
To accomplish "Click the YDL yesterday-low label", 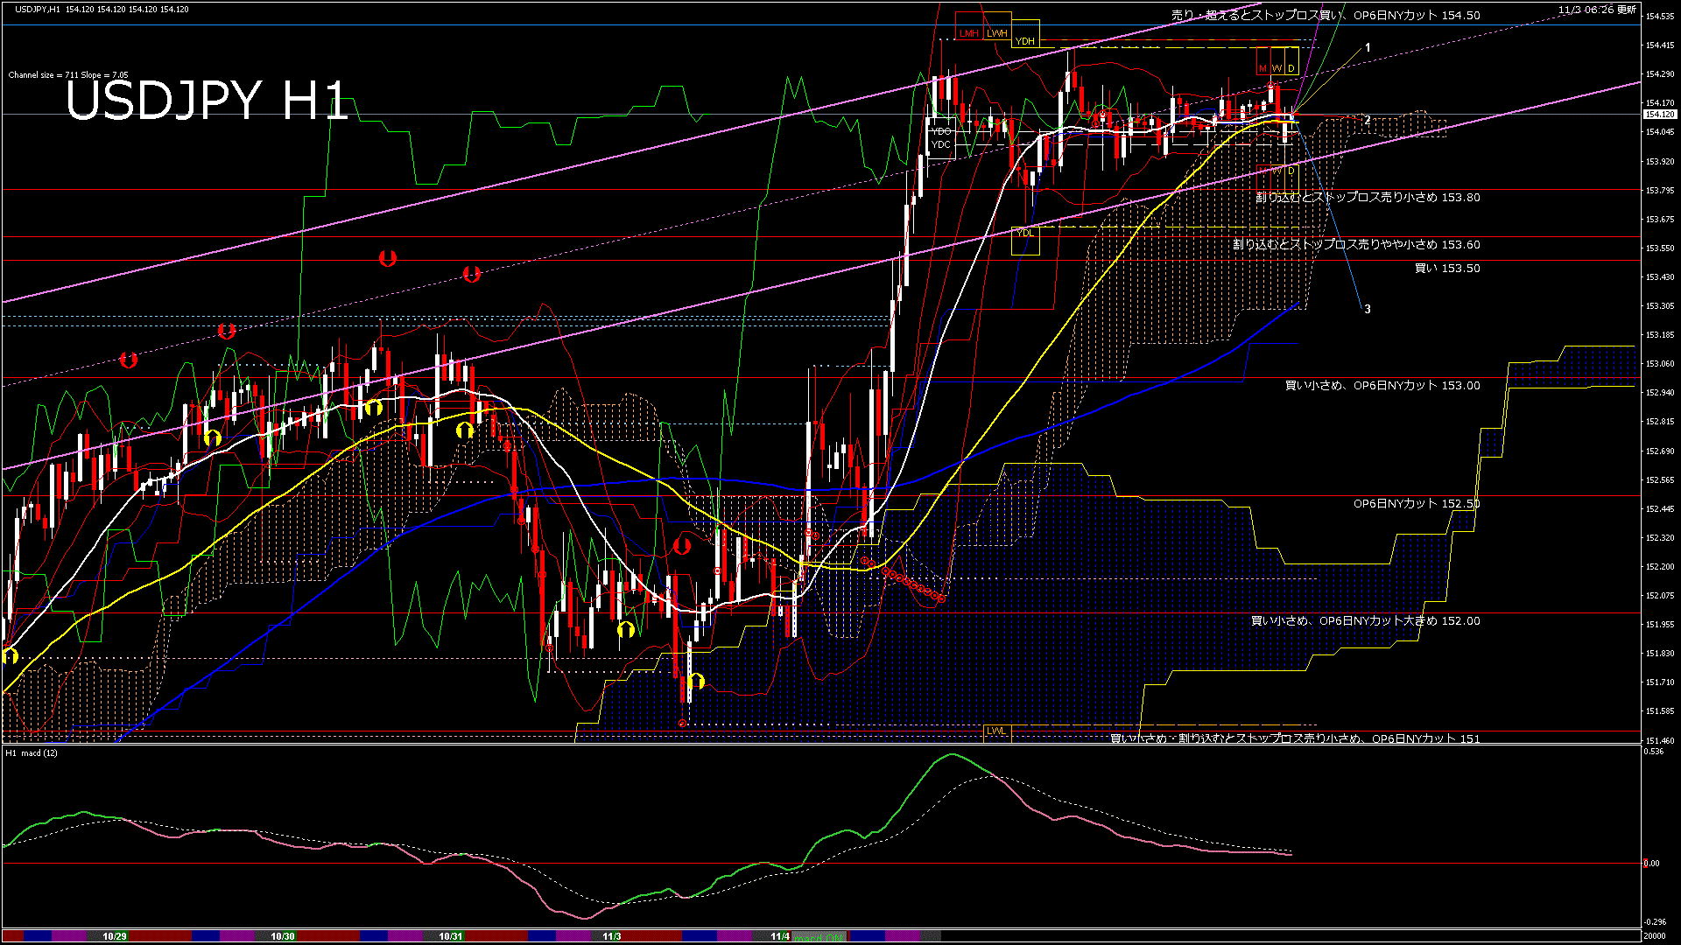I will (x=1024, y=233).
